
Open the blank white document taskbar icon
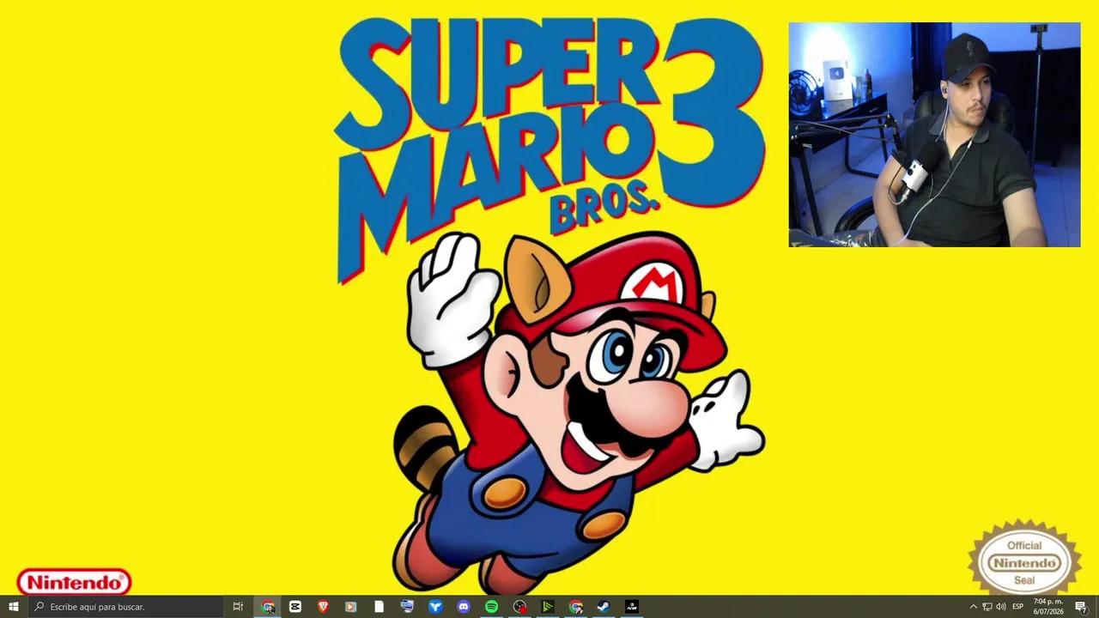tap(379, 607)
